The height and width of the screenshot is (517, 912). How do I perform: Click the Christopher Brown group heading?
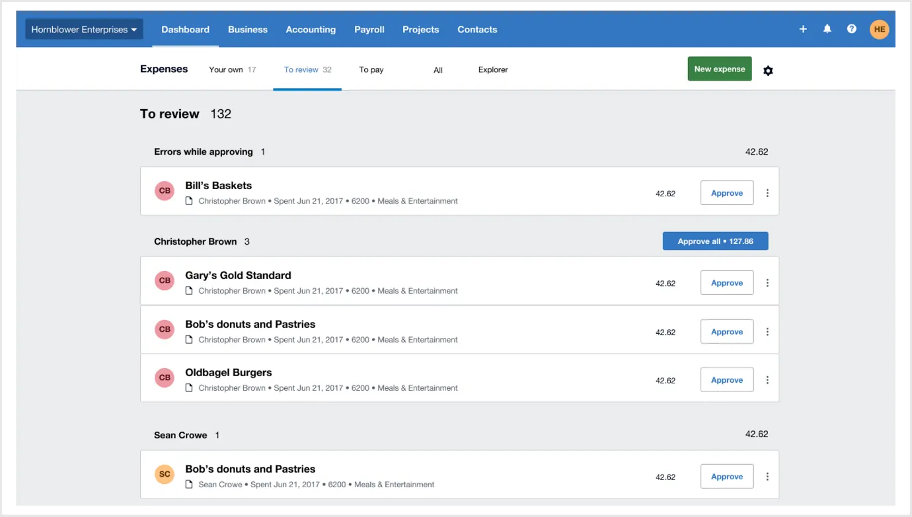[x=196, y=242]
